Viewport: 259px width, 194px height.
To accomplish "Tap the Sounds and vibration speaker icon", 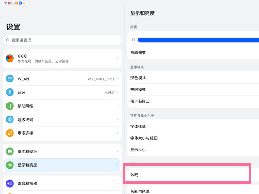I will (10, 184).
